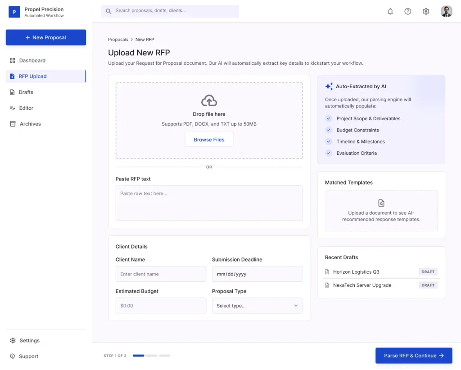Click the Horizon Logistics Q3 file icon
This screenshot has width=461, height=370.
pyautogui.click(x=327, y=272)
